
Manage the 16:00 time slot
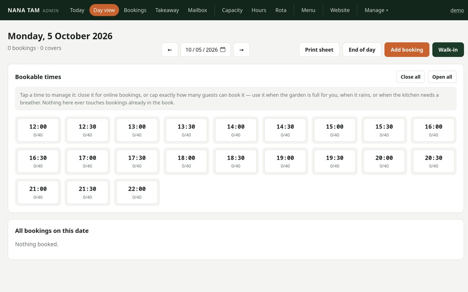click(434, 130)
